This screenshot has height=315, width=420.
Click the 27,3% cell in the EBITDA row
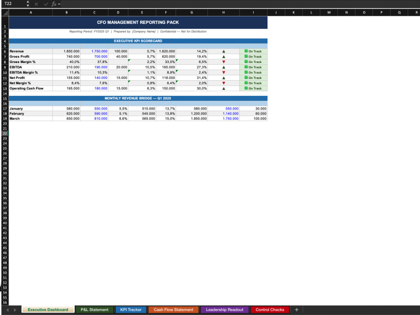tap(192, 67)
